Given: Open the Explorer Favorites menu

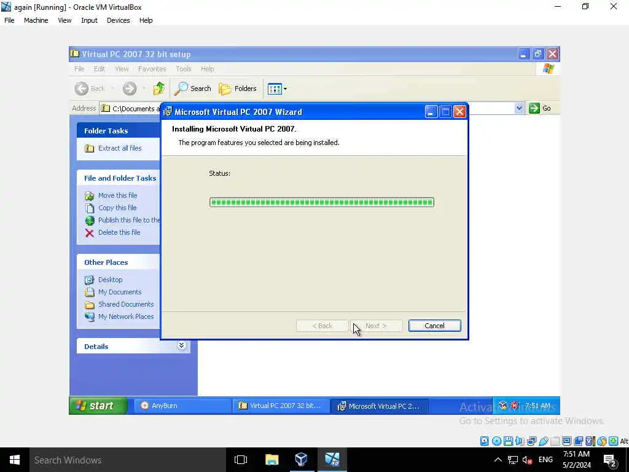Looking at the screenshot, I should tap(152, 69).
